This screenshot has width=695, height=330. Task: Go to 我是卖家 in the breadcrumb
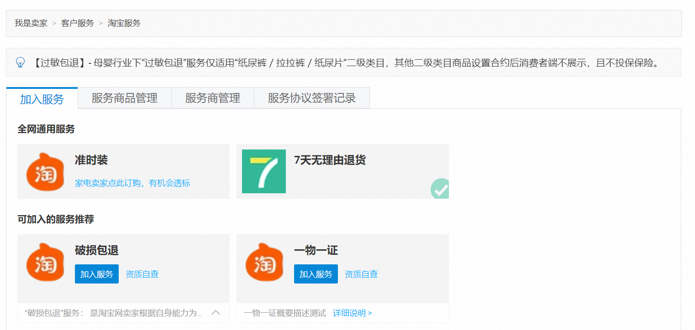31,23
